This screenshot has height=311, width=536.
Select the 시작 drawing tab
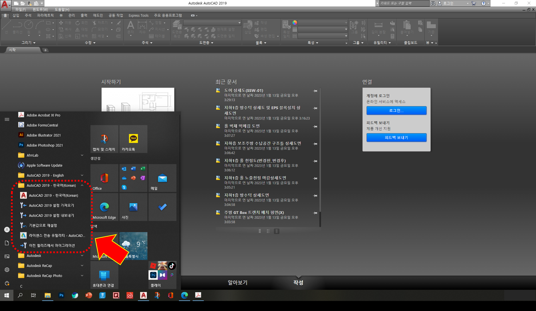22,50
